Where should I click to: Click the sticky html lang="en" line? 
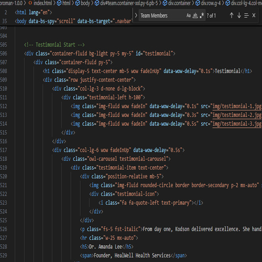[x=33, y=13]
